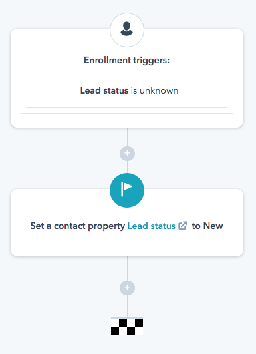The width and height of the screenshot is (256, 354).
Task: Add an action below Enrollment triggers card
Action: (127, 154)
